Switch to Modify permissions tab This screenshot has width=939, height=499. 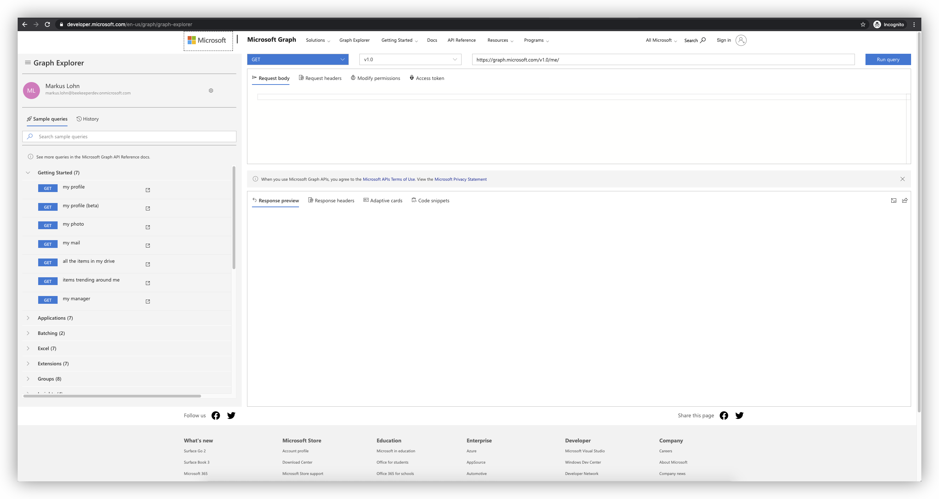coord(375,78)
